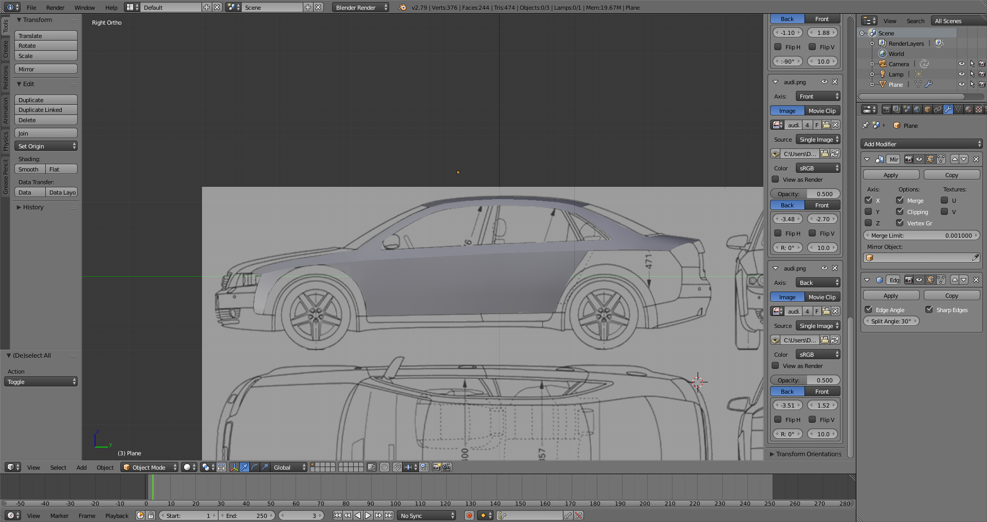Click the OpenGL render image camera icon
The height and width of the screenshot is (522, 987).
[x=436, y=467]
